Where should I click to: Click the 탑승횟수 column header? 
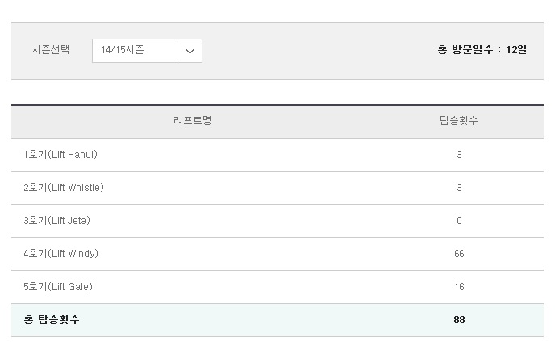coord(459,120)
